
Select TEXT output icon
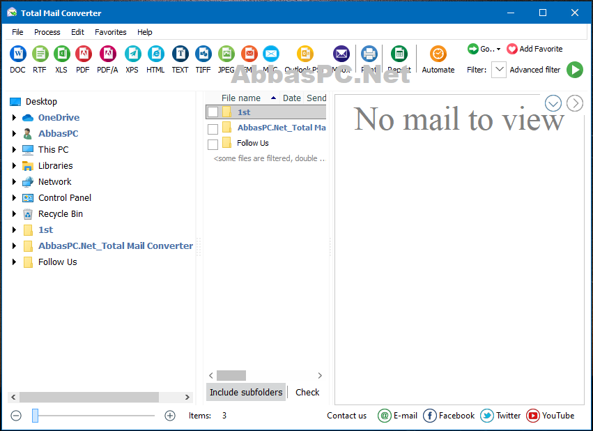coord(180,54)
